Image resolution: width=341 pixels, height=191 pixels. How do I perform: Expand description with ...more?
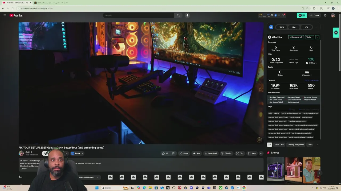click(23, 169)
